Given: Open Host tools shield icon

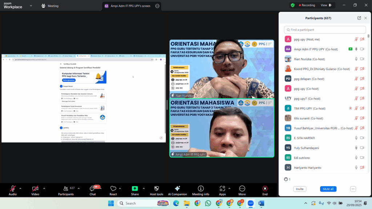Looking at the screenshot, I should (157, 189).
